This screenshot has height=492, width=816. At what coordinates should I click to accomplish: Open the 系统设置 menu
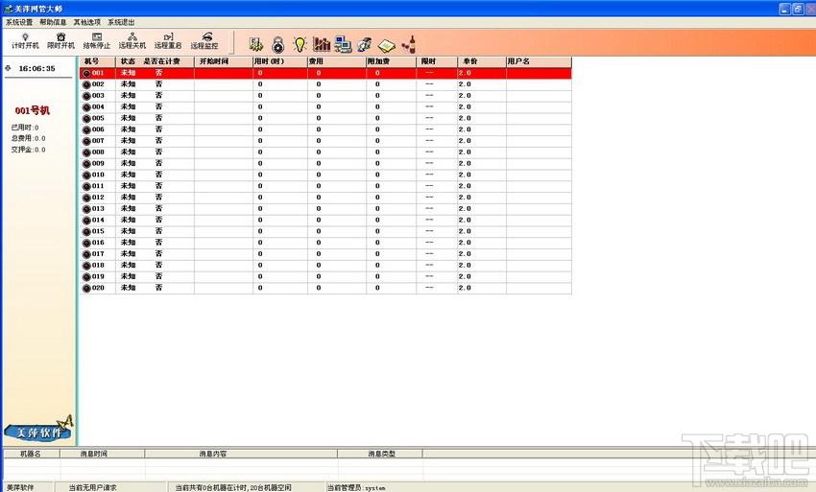click(x=19, y=22)
